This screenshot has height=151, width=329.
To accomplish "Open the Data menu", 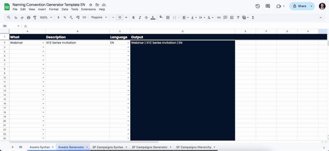I will (65, 9).
